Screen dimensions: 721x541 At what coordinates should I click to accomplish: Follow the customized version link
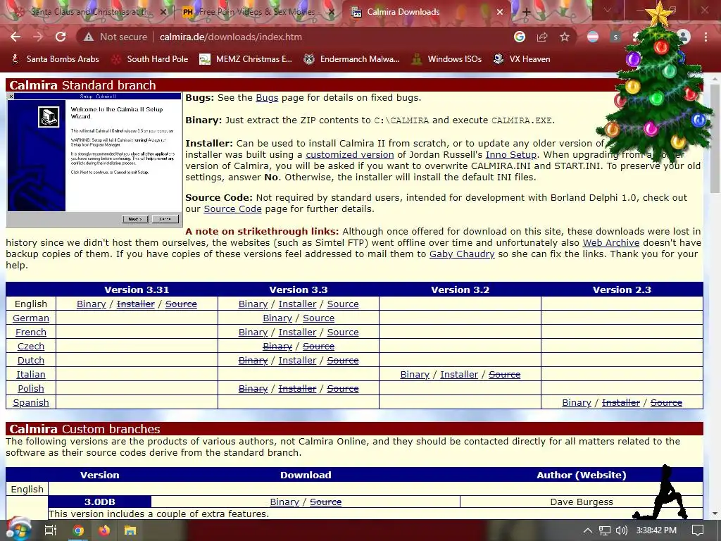click(x=349, y=154)
